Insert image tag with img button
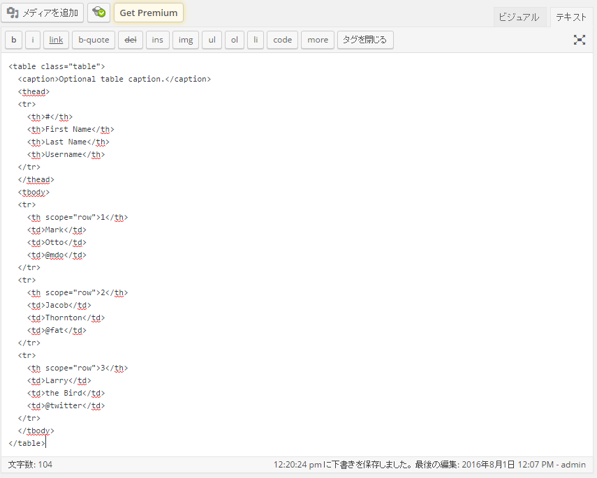597x478 pixels. [186, 40]
